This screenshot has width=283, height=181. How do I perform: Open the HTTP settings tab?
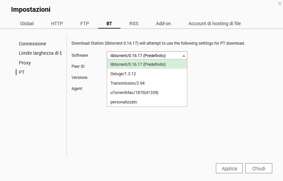[57, 24]
